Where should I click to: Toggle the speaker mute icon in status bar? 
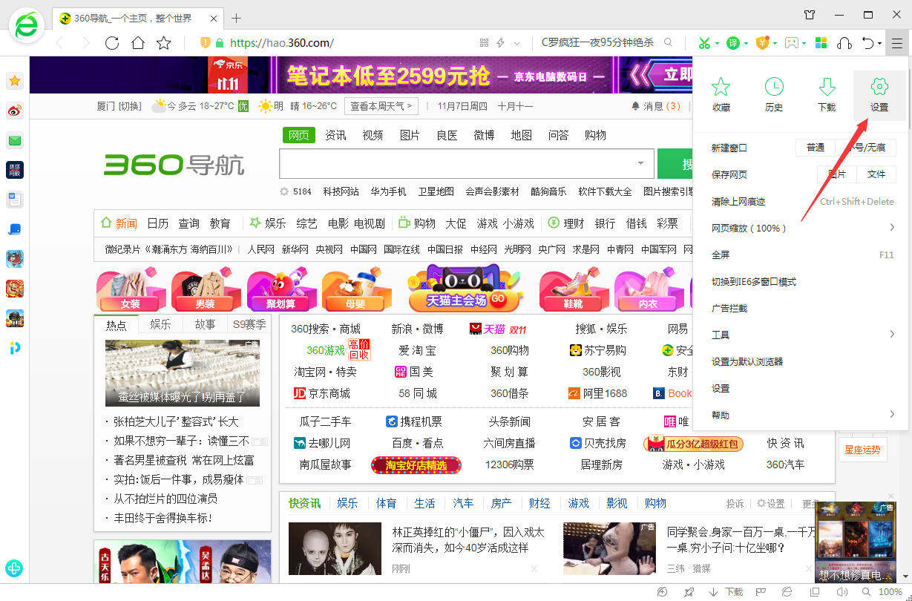click(842, 592)
